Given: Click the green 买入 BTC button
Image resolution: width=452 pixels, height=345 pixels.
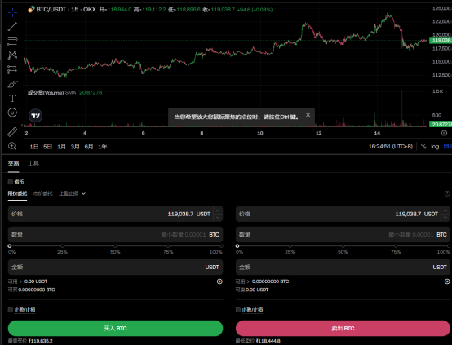Looking at the screenshot, I should 115,329.
